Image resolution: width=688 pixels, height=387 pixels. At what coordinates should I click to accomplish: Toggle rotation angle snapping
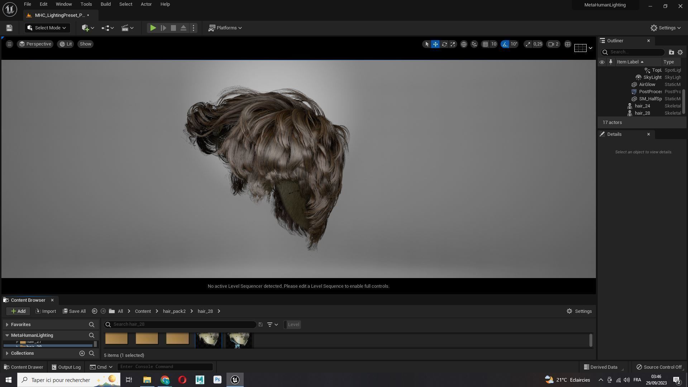505,44
